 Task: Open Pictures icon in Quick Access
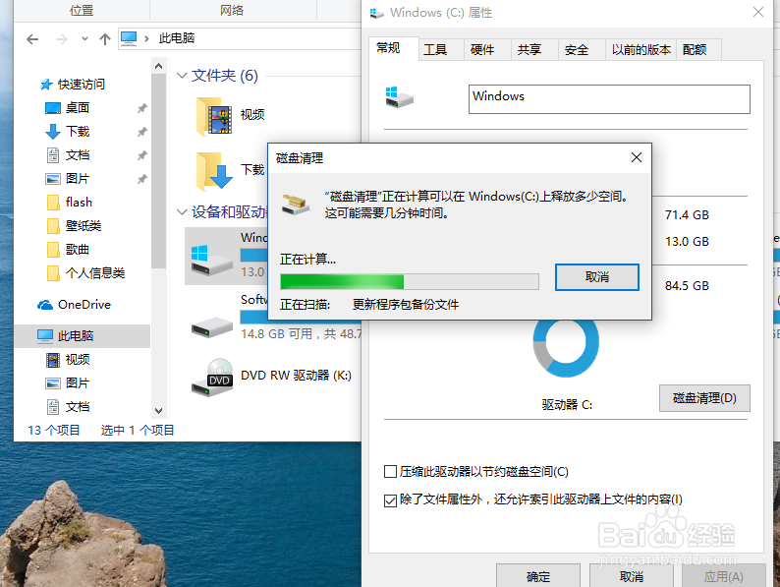[53, 179]
